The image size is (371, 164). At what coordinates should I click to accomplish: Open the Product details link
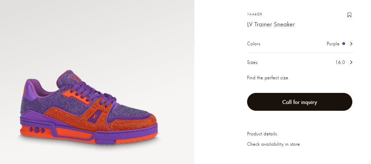pos(262,134)
